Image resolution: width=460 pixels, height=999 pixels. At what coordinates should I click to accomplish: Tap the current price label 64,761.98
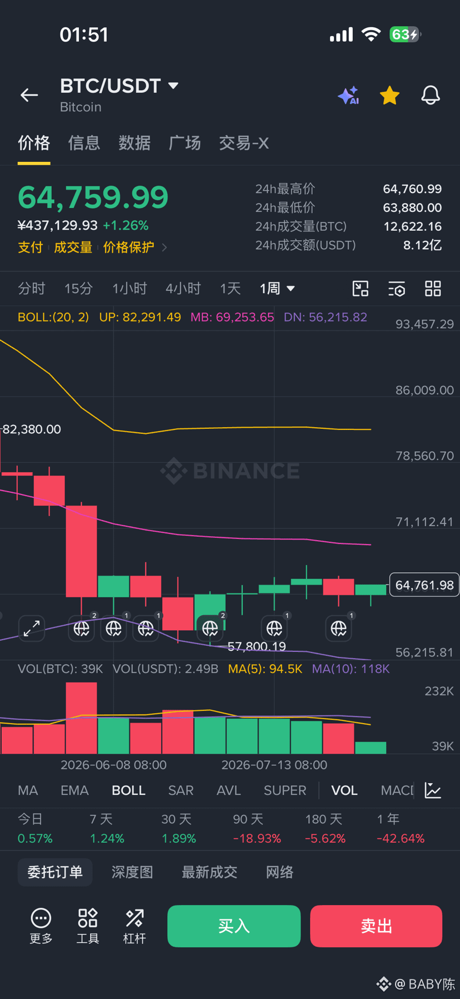(x=424, y=585)
